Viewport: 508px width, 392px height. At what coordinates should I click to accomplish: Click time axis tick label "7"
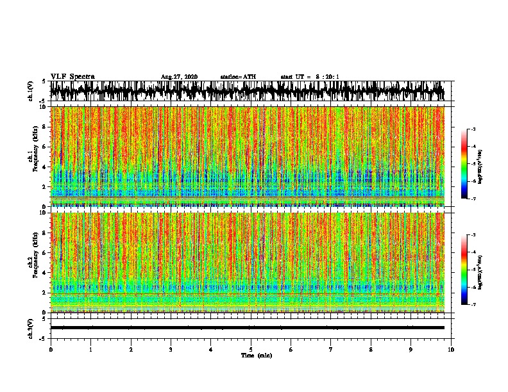pyautogui.click(x=331, y=350)
